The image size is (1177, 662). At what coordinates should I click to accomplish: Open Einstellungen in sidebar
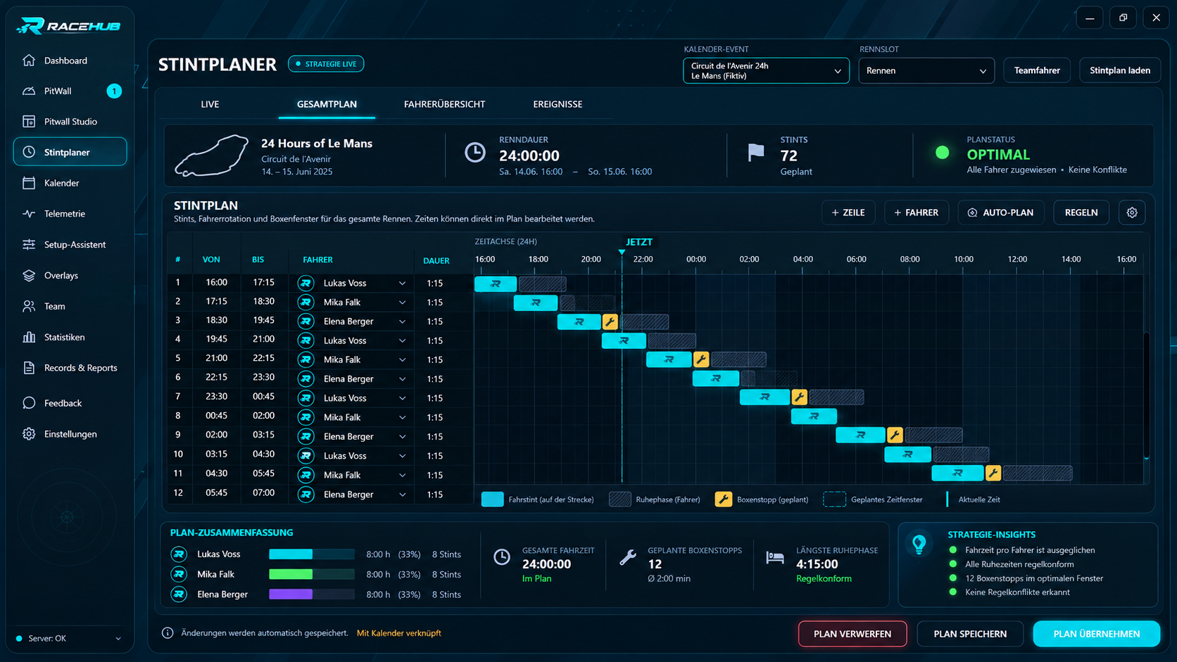[x=70, y=434]
